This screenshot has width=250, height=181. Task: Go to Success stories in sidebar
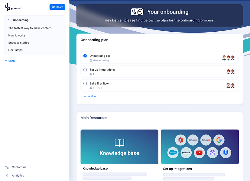19,43
